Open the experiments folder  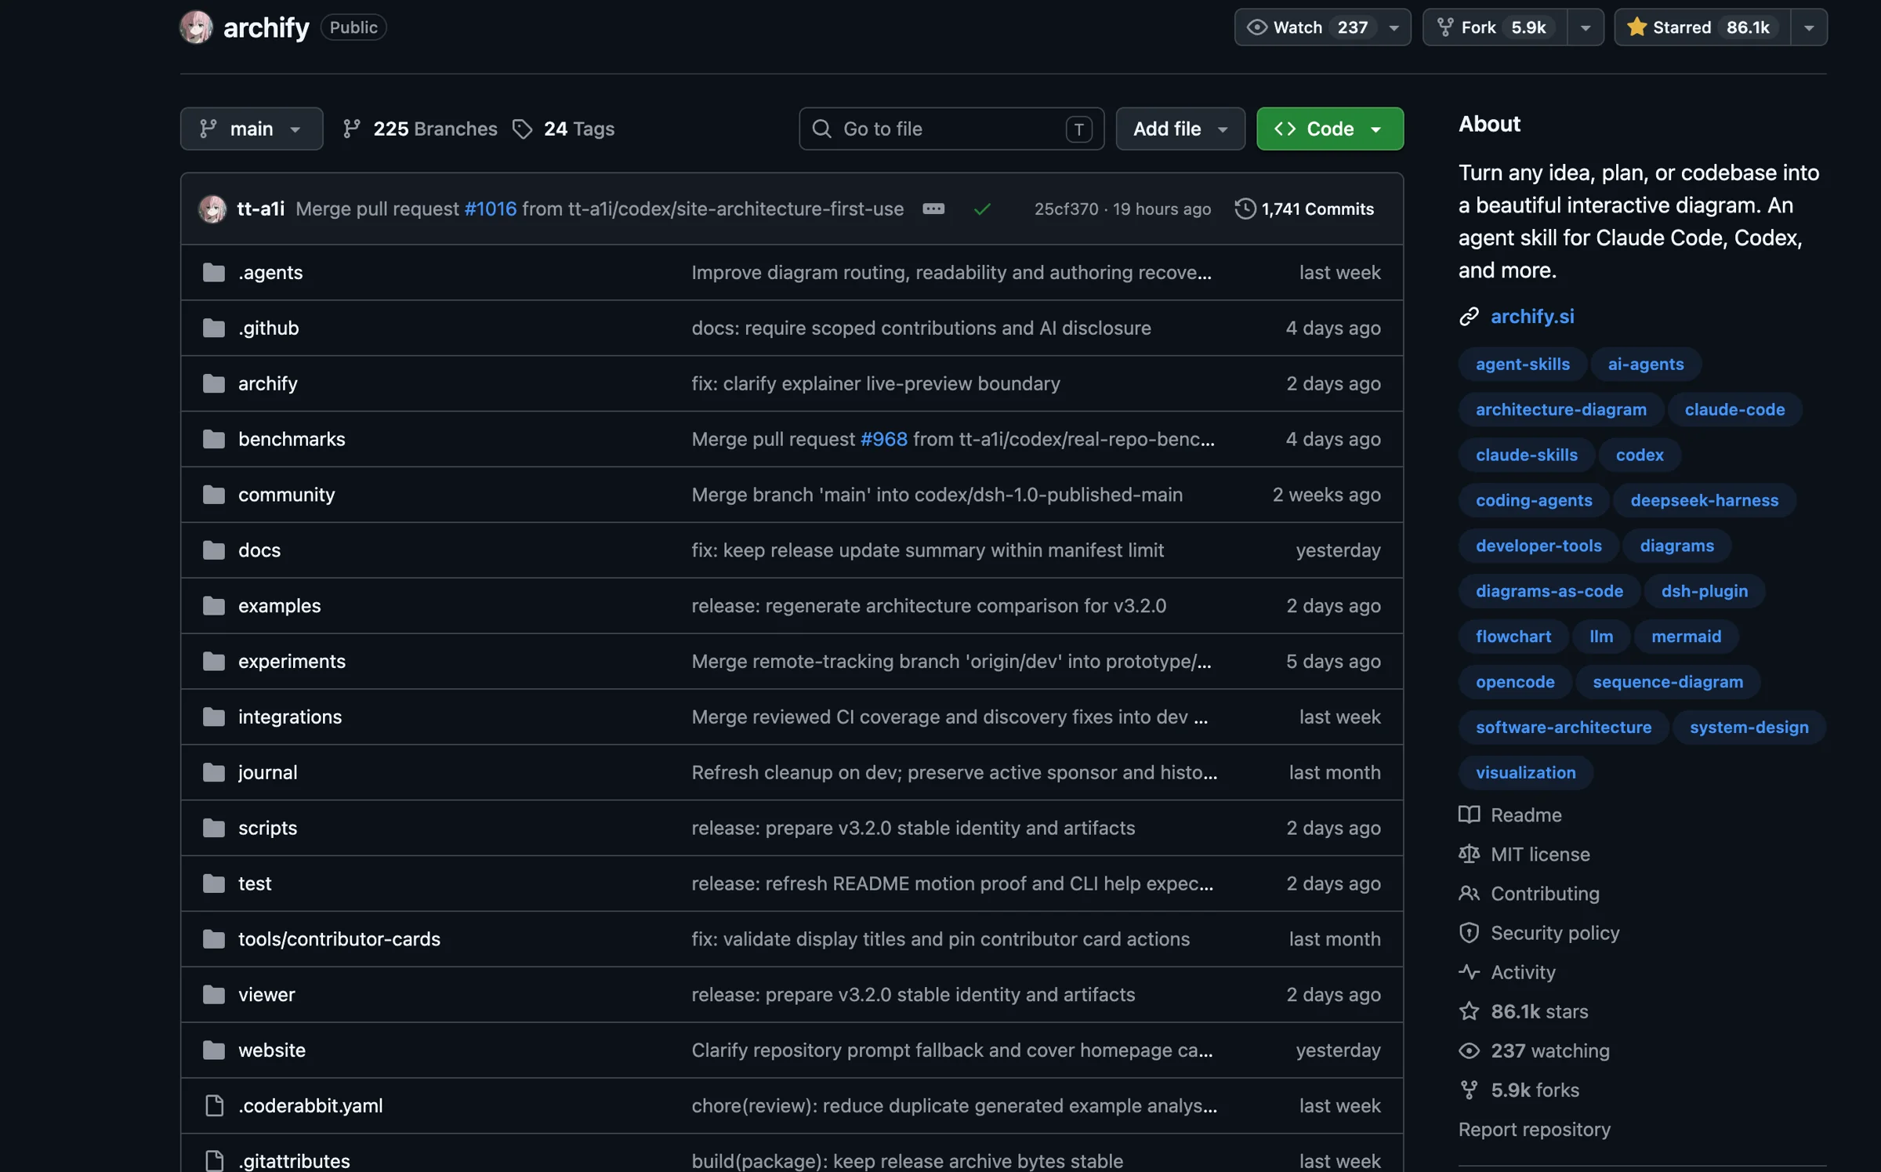click(x=292, y=661)
